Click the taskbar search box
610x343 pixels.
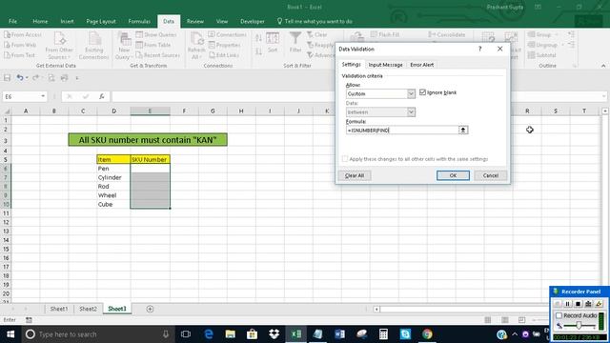tap(97, 334)
